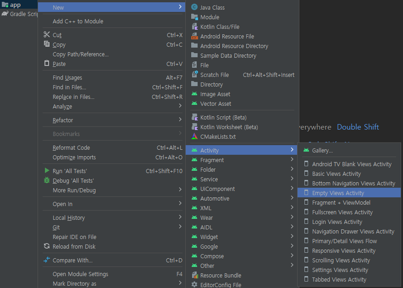Expand the Analyze submenu arrow

click(x=180, y=106)
